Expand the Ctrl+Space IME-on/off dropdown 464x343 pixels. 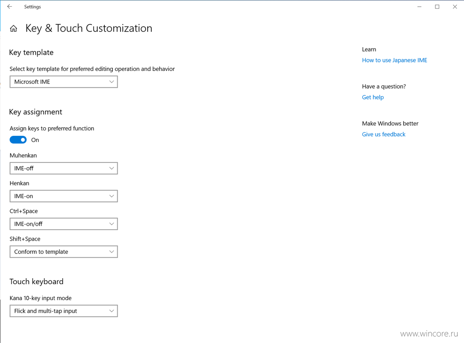pyautogui.click(x=64, y=224)
